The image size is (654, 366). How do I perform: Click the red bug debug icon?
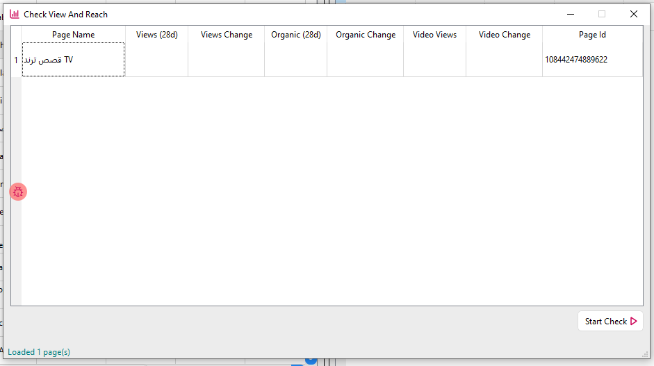(x=18, y=192)
